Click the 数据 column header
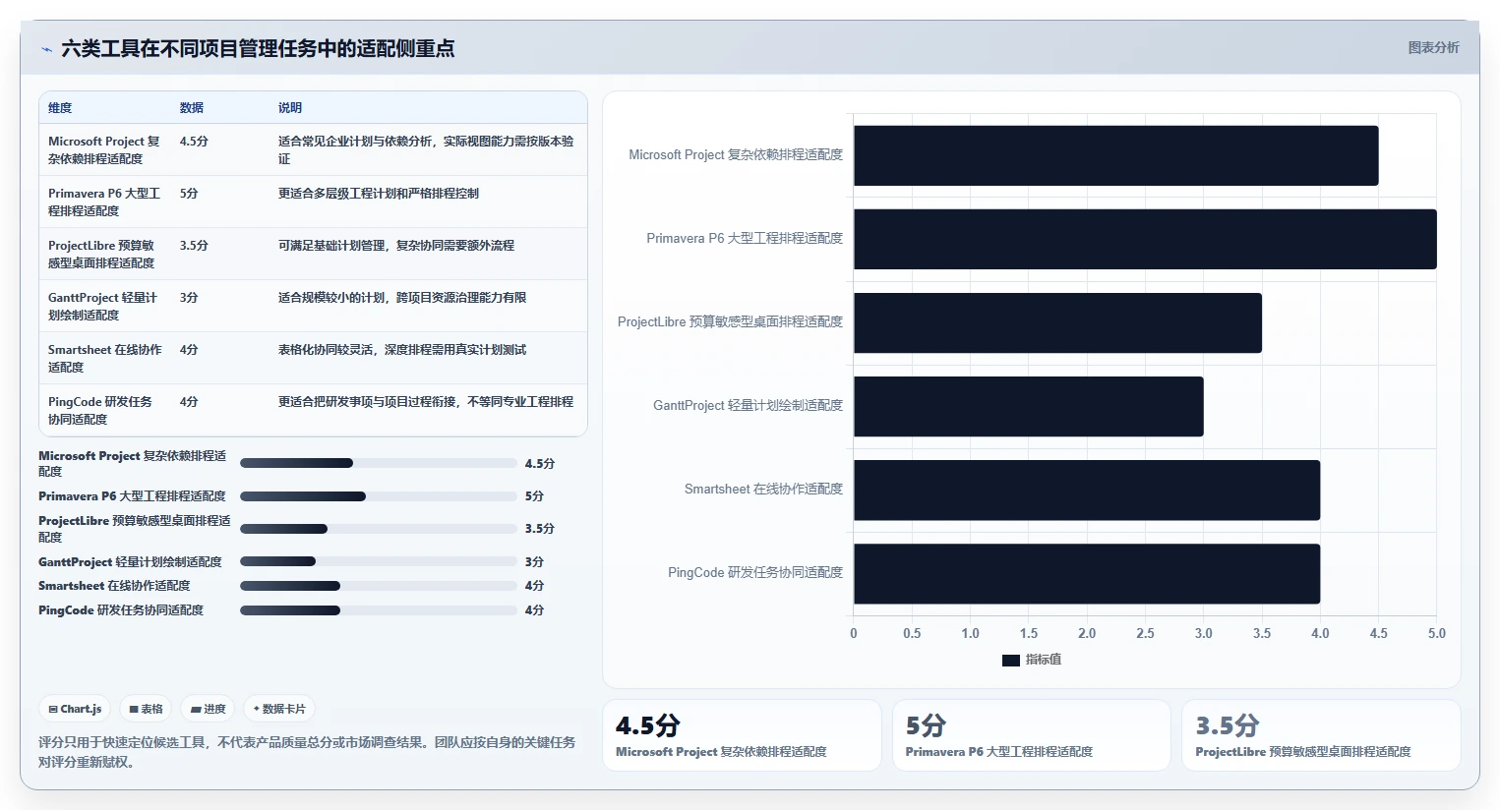Viewport: 1500px width, 810px height. (x=192, y=108)
